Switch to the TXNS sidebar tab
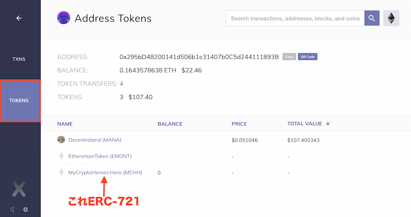The width and height of the screenshot is (411, 217). [x=19, y=59]
